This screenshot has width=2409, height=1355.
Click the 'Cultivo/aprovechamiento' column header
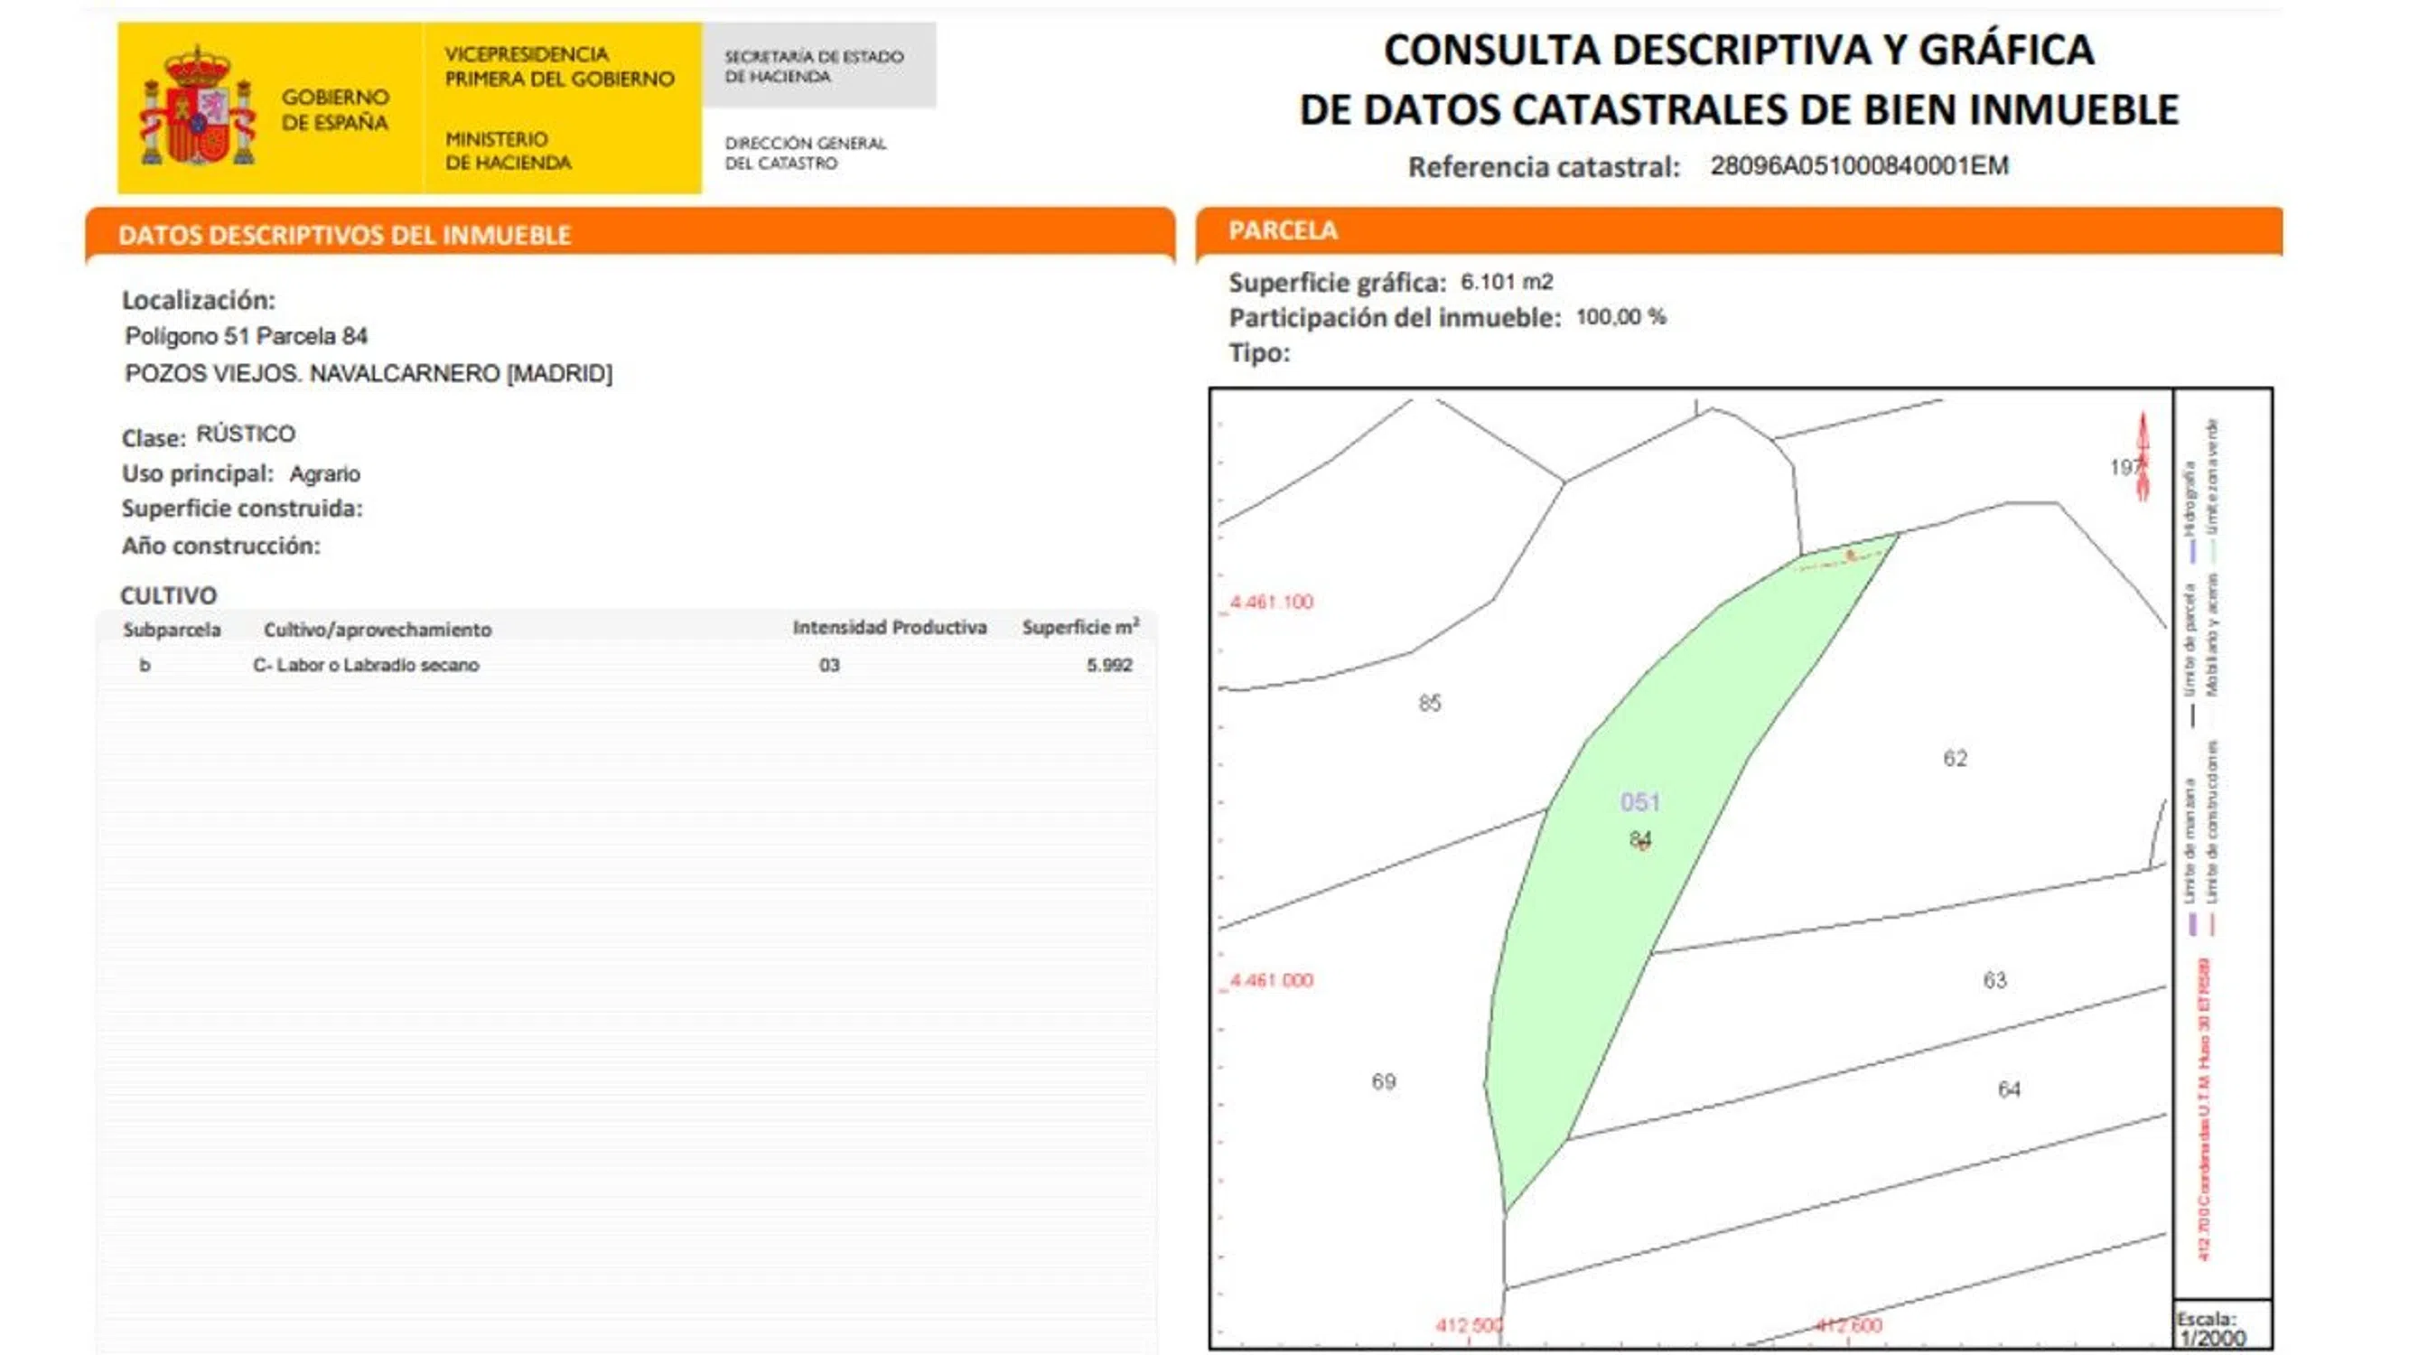coord(377,630)
